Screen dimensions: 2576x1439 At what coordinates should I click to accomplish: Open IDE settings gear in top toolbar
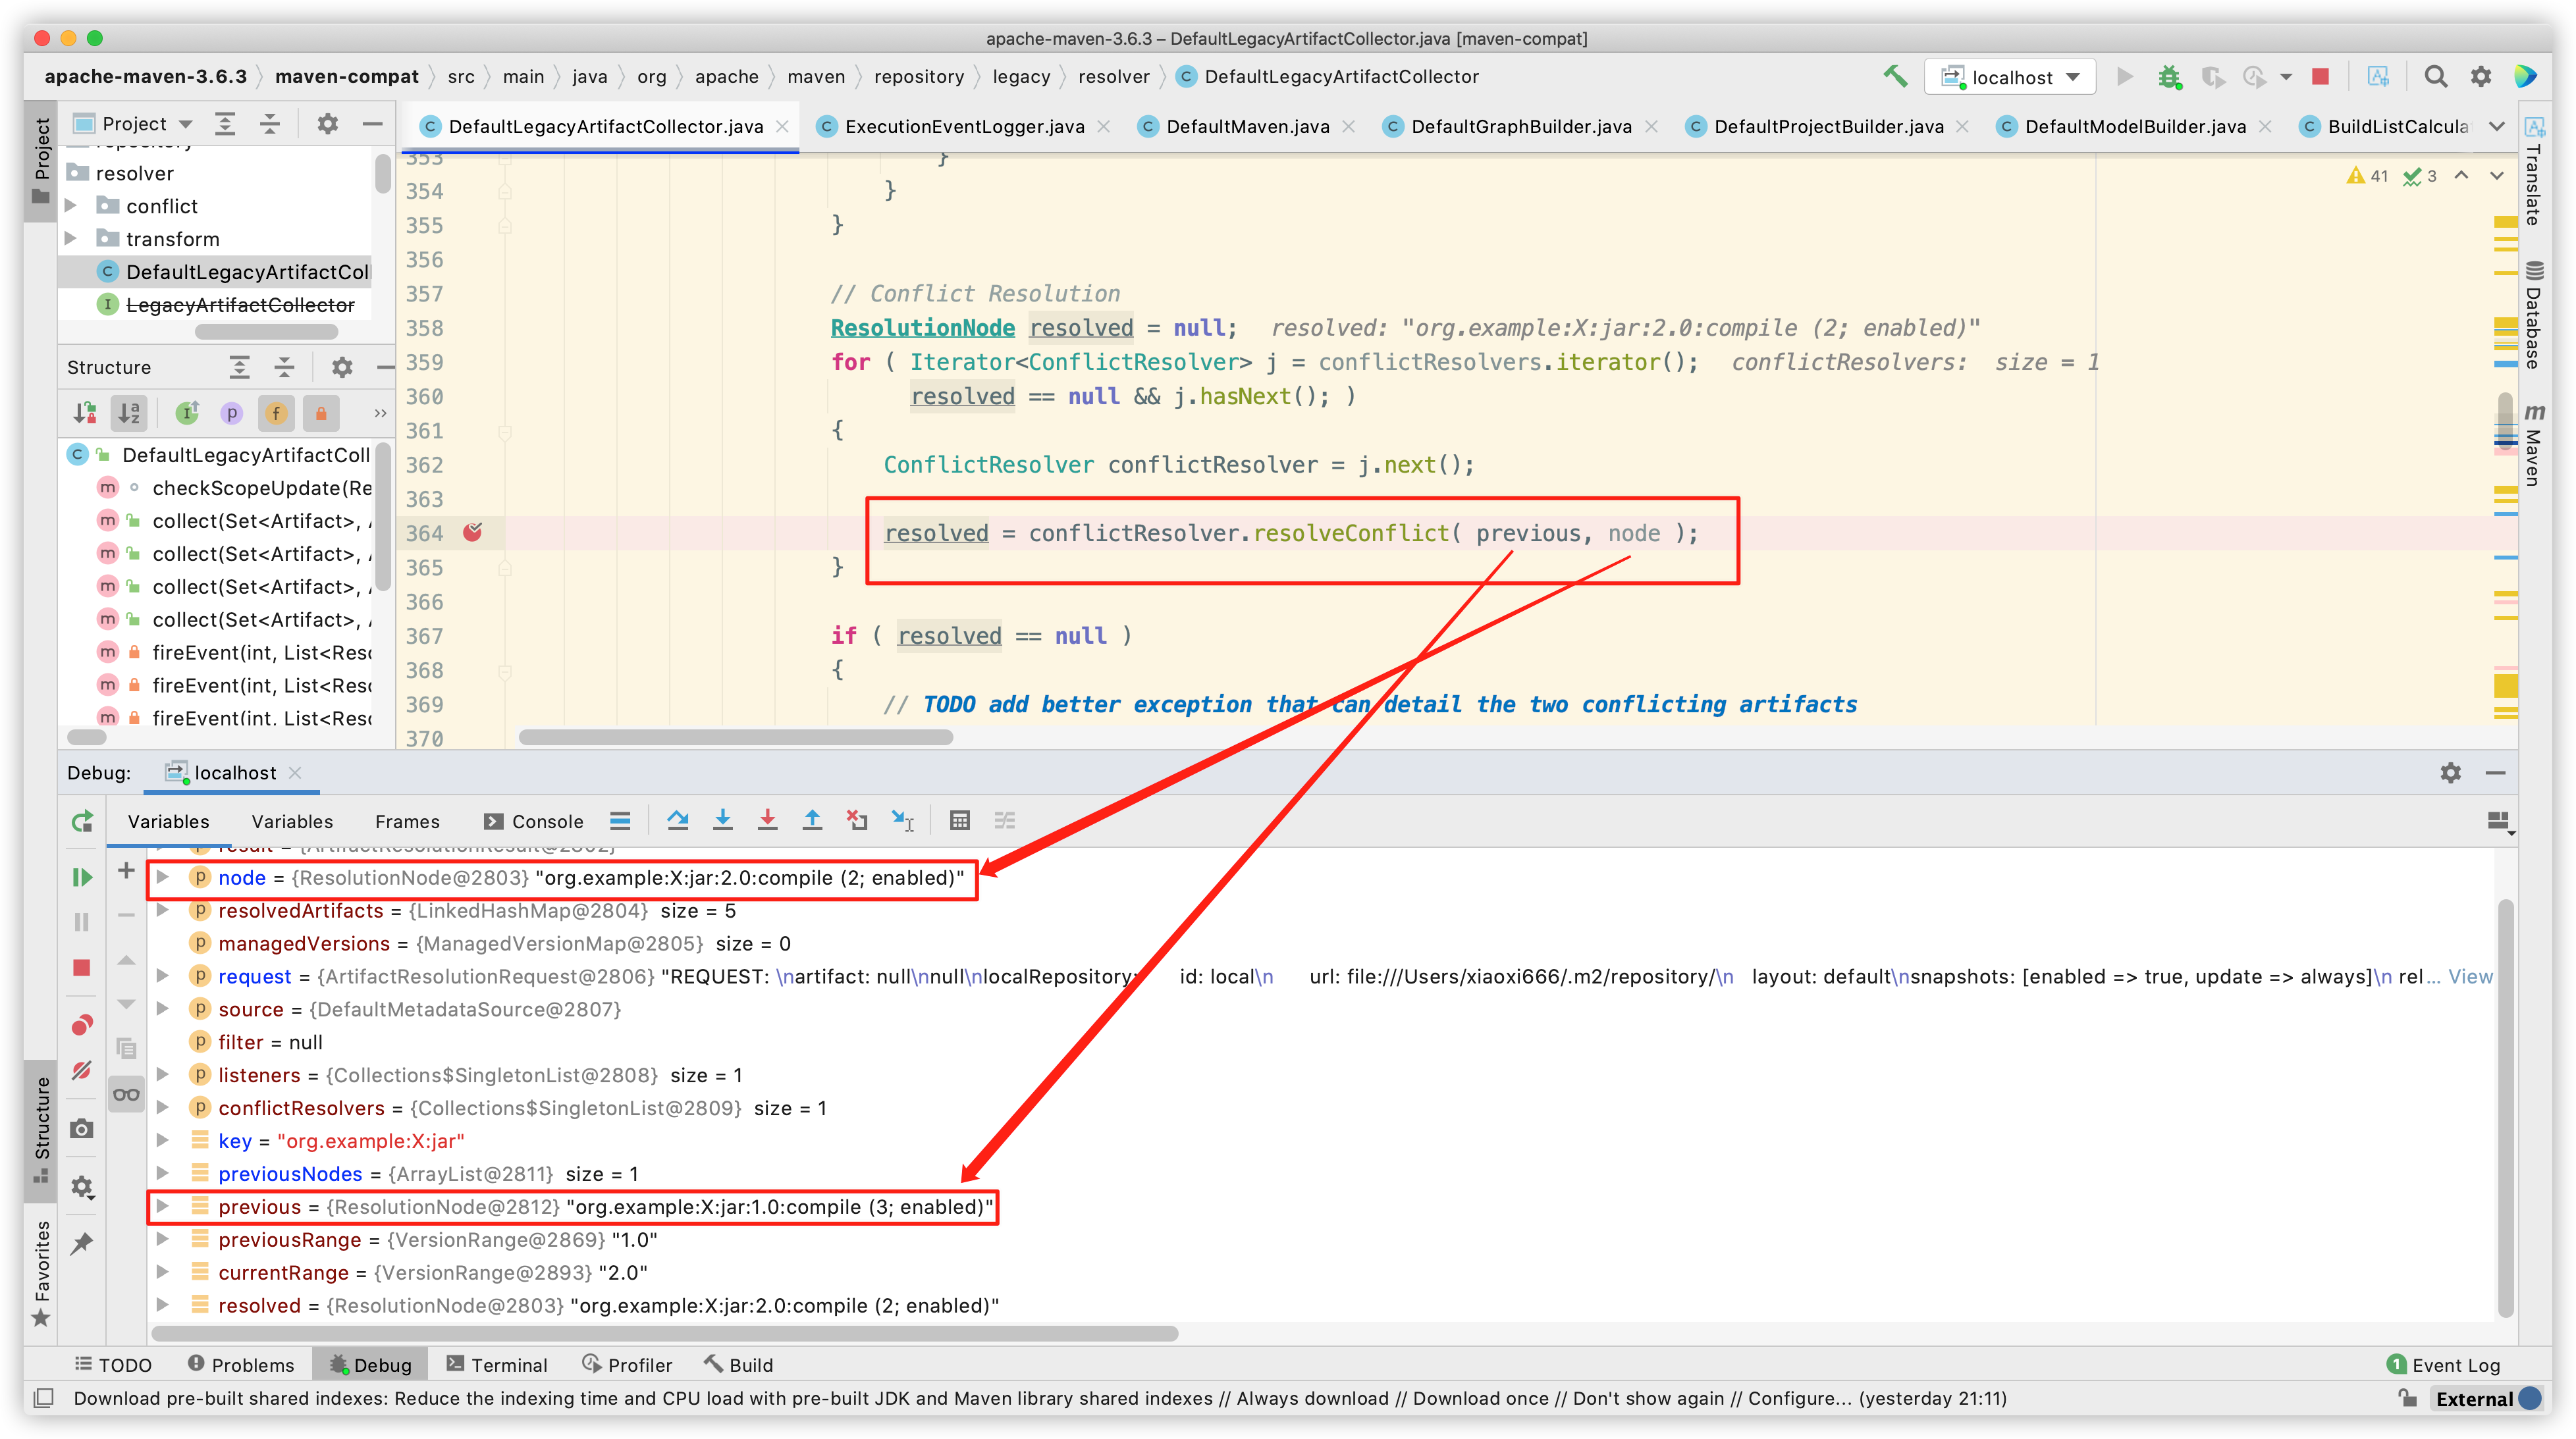click(2481, 77)
